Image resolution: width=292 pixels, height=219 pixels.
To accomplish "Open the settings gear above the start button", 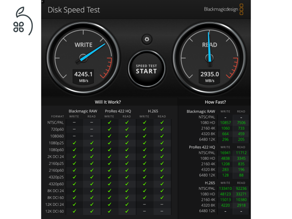I will pos(147,39).
